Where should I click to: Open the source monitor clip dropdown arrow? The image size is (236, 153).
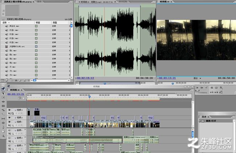80,2
